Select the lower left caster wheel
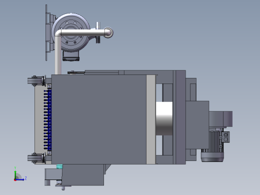Image resolution: width=260 pixels, height=195 pixels. [x=36, y=158]
